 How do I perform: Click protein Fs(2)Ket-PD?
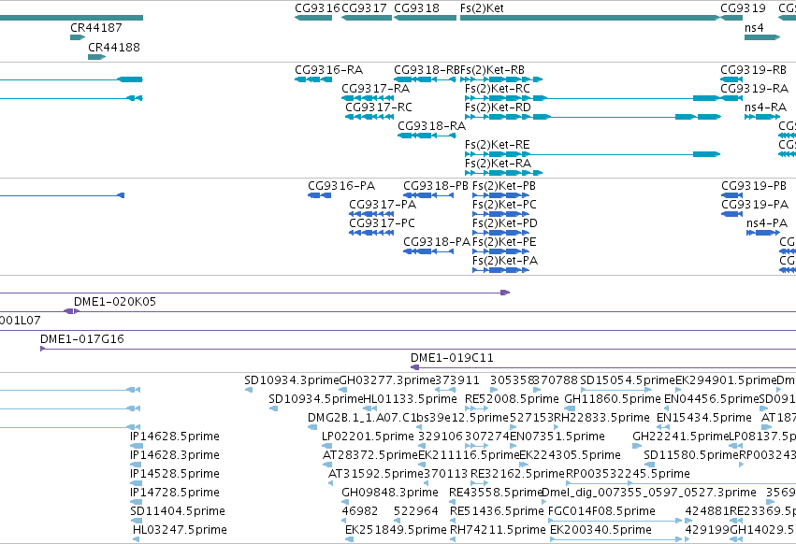click(x=500, y=233)
